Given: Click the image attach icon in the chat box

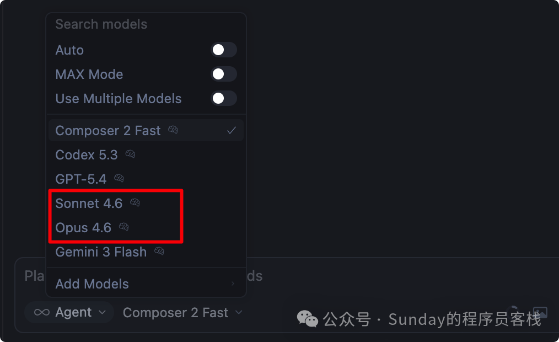Looking at the screenshot, I should [x=540, y=313].
